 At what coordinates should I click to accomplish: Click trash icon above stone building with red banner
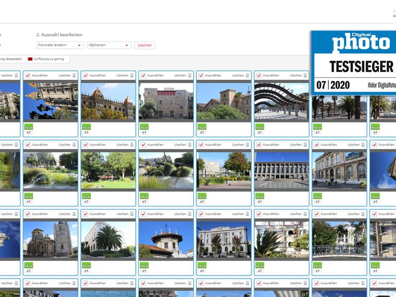[189, 76]
